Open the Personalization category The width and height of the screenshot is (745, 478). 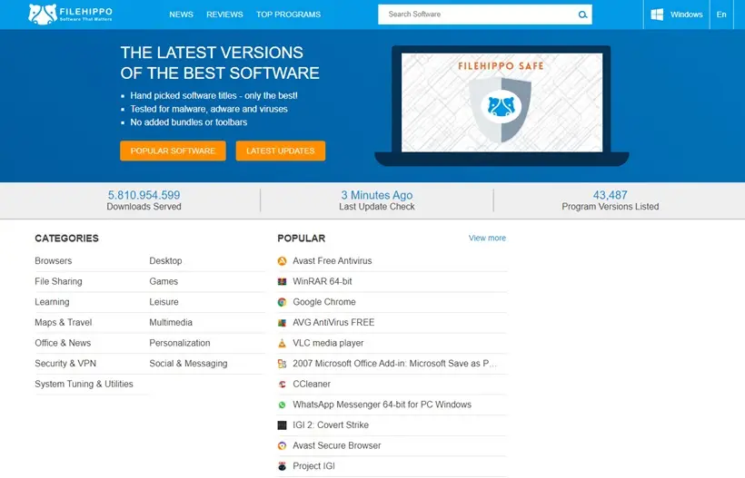click(180, 343)
